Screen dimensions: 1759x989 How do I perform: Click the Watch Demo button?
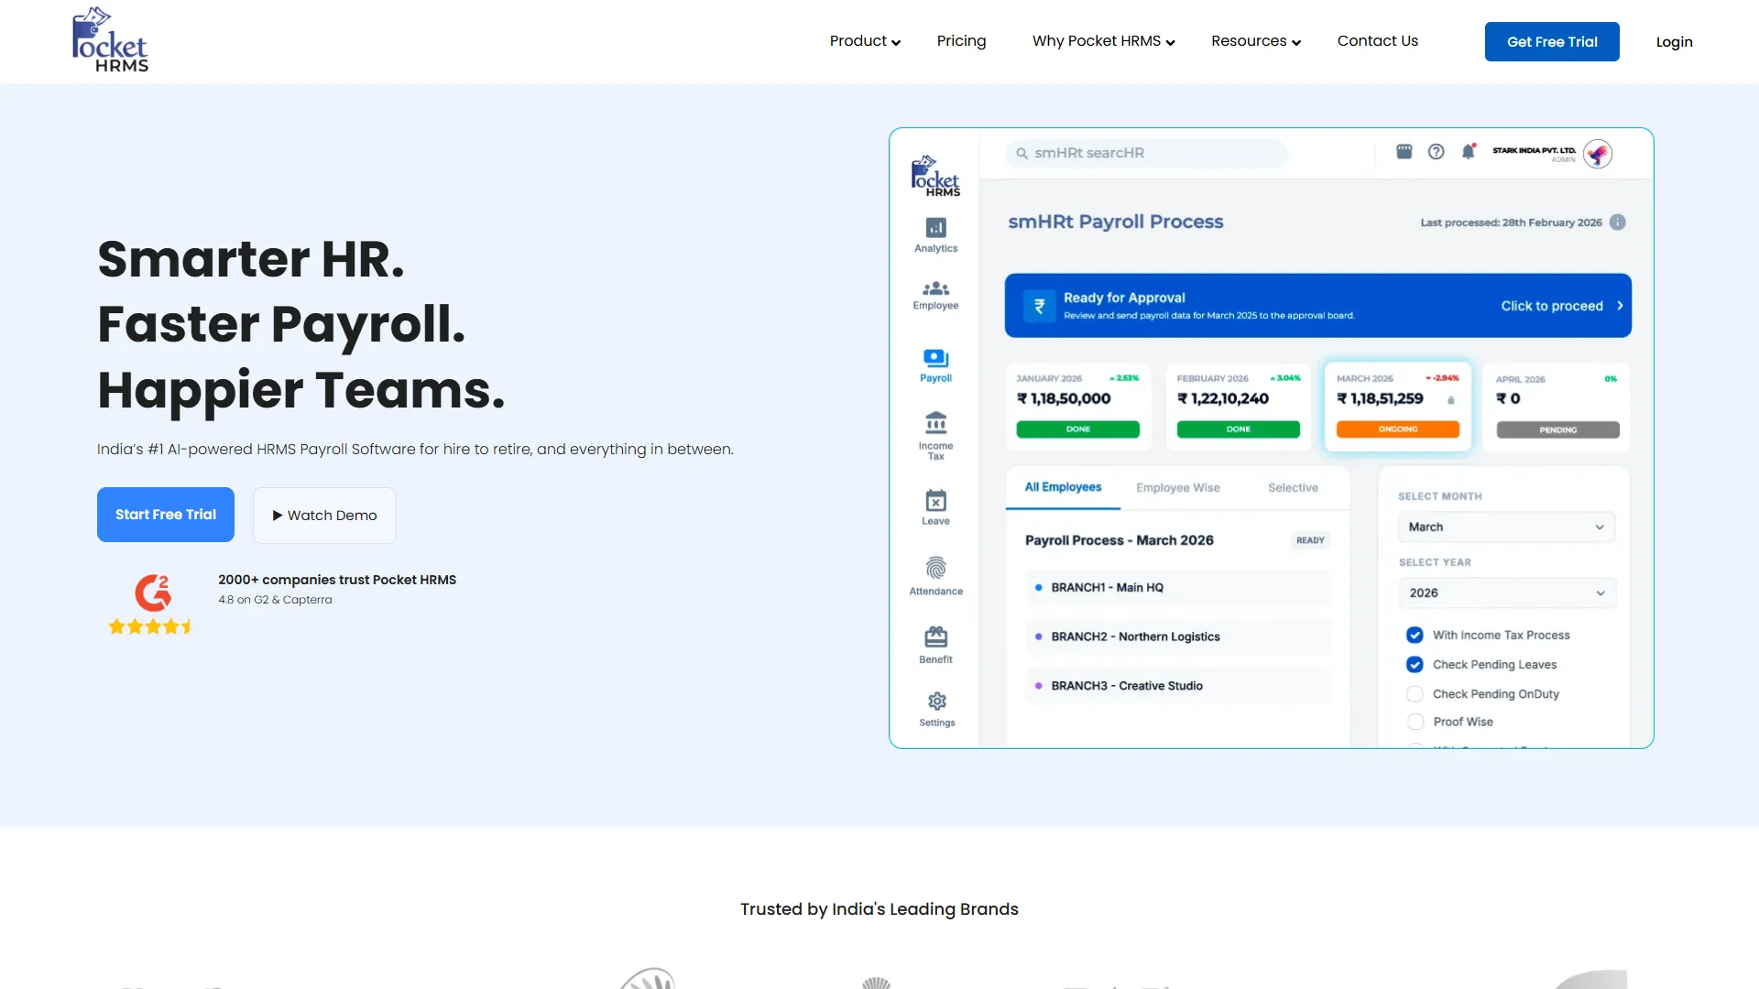(324, 516)
